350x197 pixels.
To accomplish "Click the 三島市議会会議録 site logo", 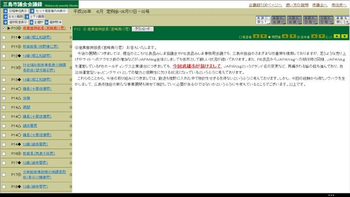I will [40, 4].
